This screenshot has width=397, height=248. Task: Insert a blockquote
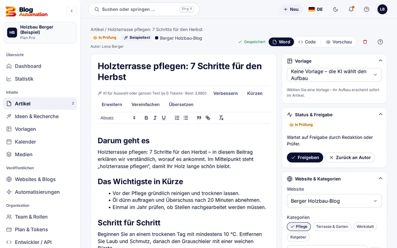pyautogui.click(x=199, y=118)
